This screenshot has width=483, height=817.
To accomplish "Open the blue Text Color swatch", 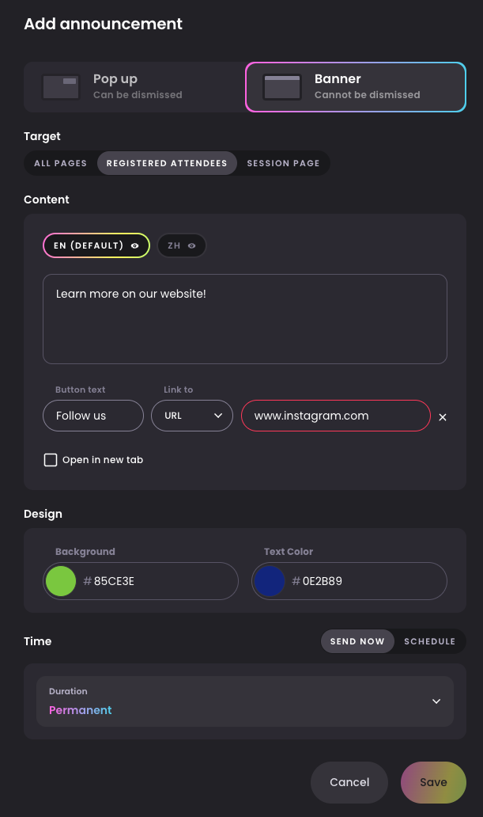I will pyautogui.click(x=270, y=581).
